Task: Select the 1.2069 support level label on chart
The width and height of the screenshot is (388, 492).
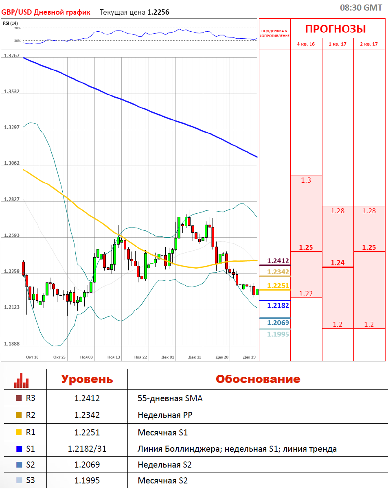Action: coord(278,323)
